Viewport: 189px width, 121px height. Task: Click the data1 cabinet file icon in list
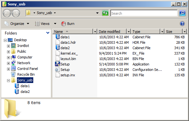pos(58,37)
